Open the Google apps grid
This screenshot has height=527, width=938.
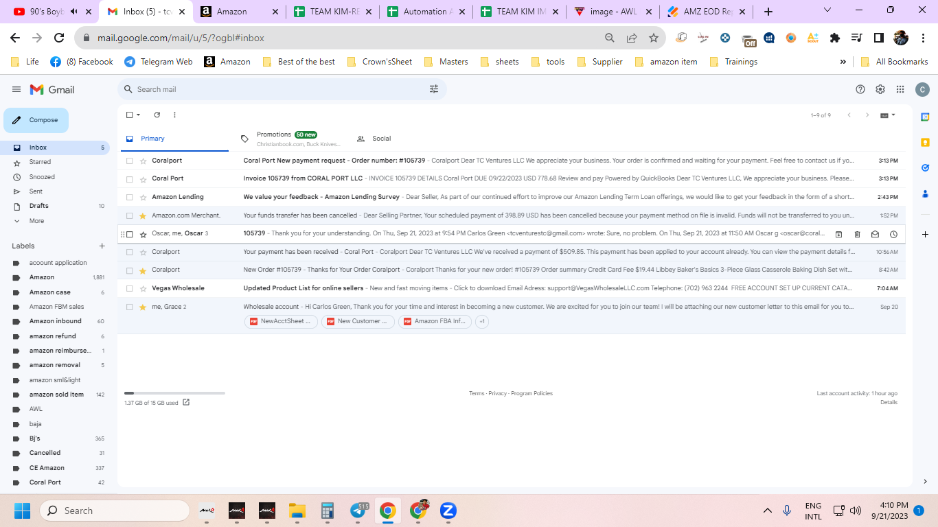(x=900, y=89)
